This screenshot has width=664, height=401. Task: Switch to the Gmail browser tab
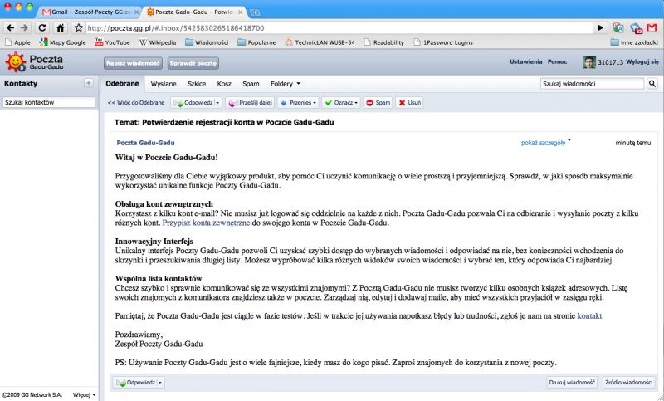coord(90,12)
